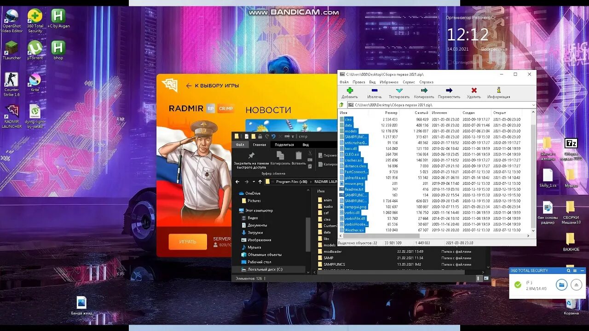Viewport: 589px width, 331px height.
Task: Click Закрепить на панели pin icon in Explorer
Action: click(251, 156)
